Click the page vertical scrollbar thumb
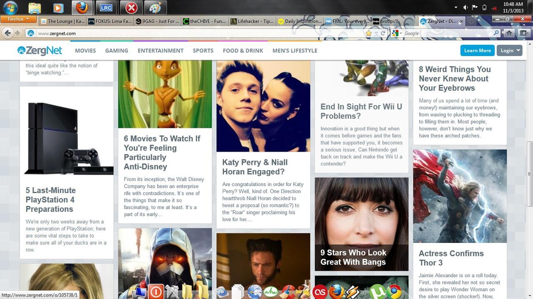Image resolution: width=533 pixels, height=299 pixels. (x=530, y=174)
